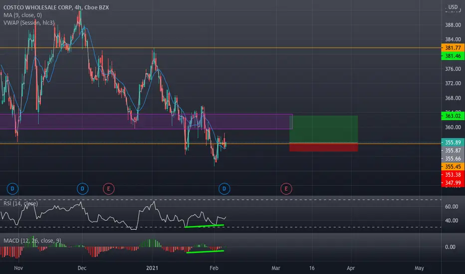This screenshot has height=274, width=465.
Task: Click the Mar label on time axis
Action: click(276, 268)
